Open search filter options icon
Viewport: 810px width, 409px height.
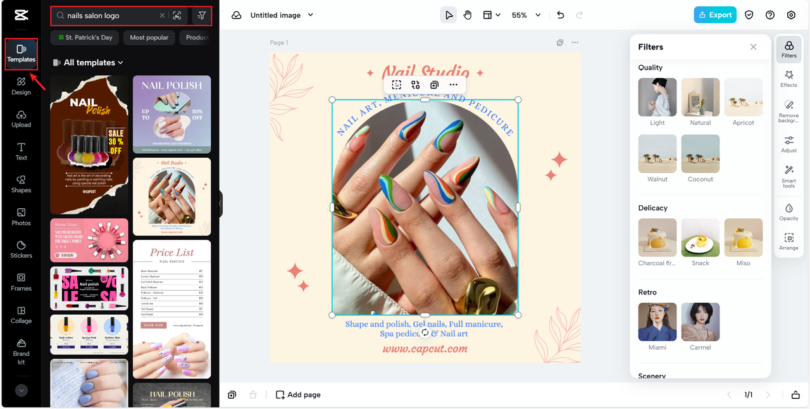pyautogui.click(x=201, y=15)
